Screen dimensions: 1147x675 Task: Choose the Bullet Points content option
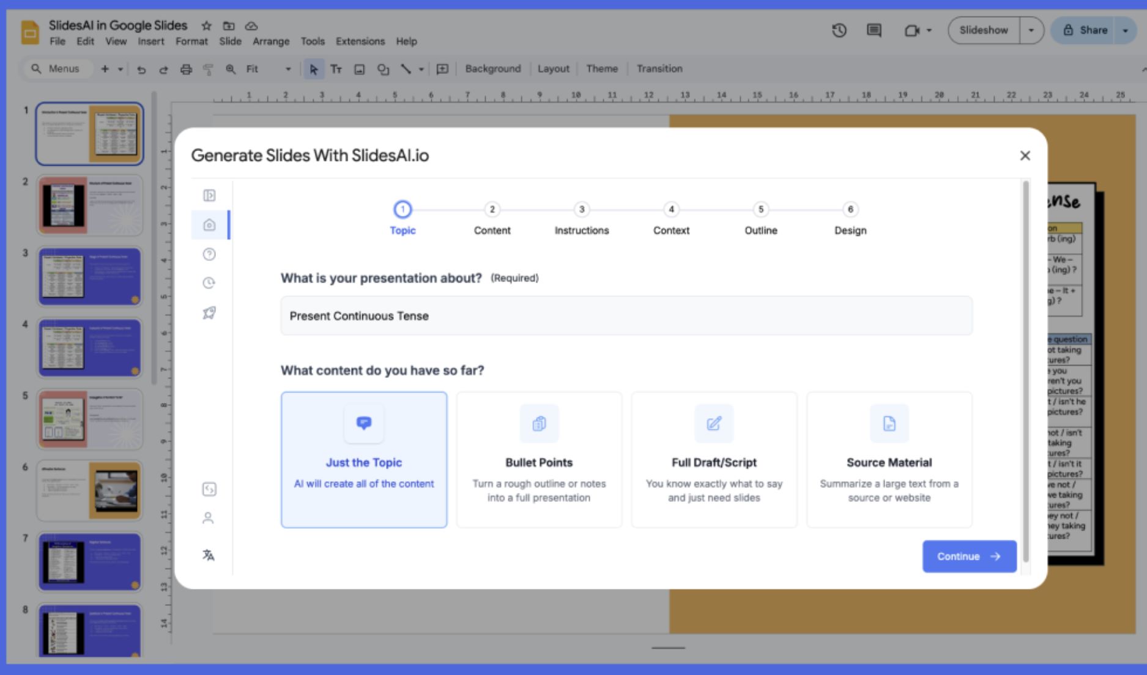(539, 460)
